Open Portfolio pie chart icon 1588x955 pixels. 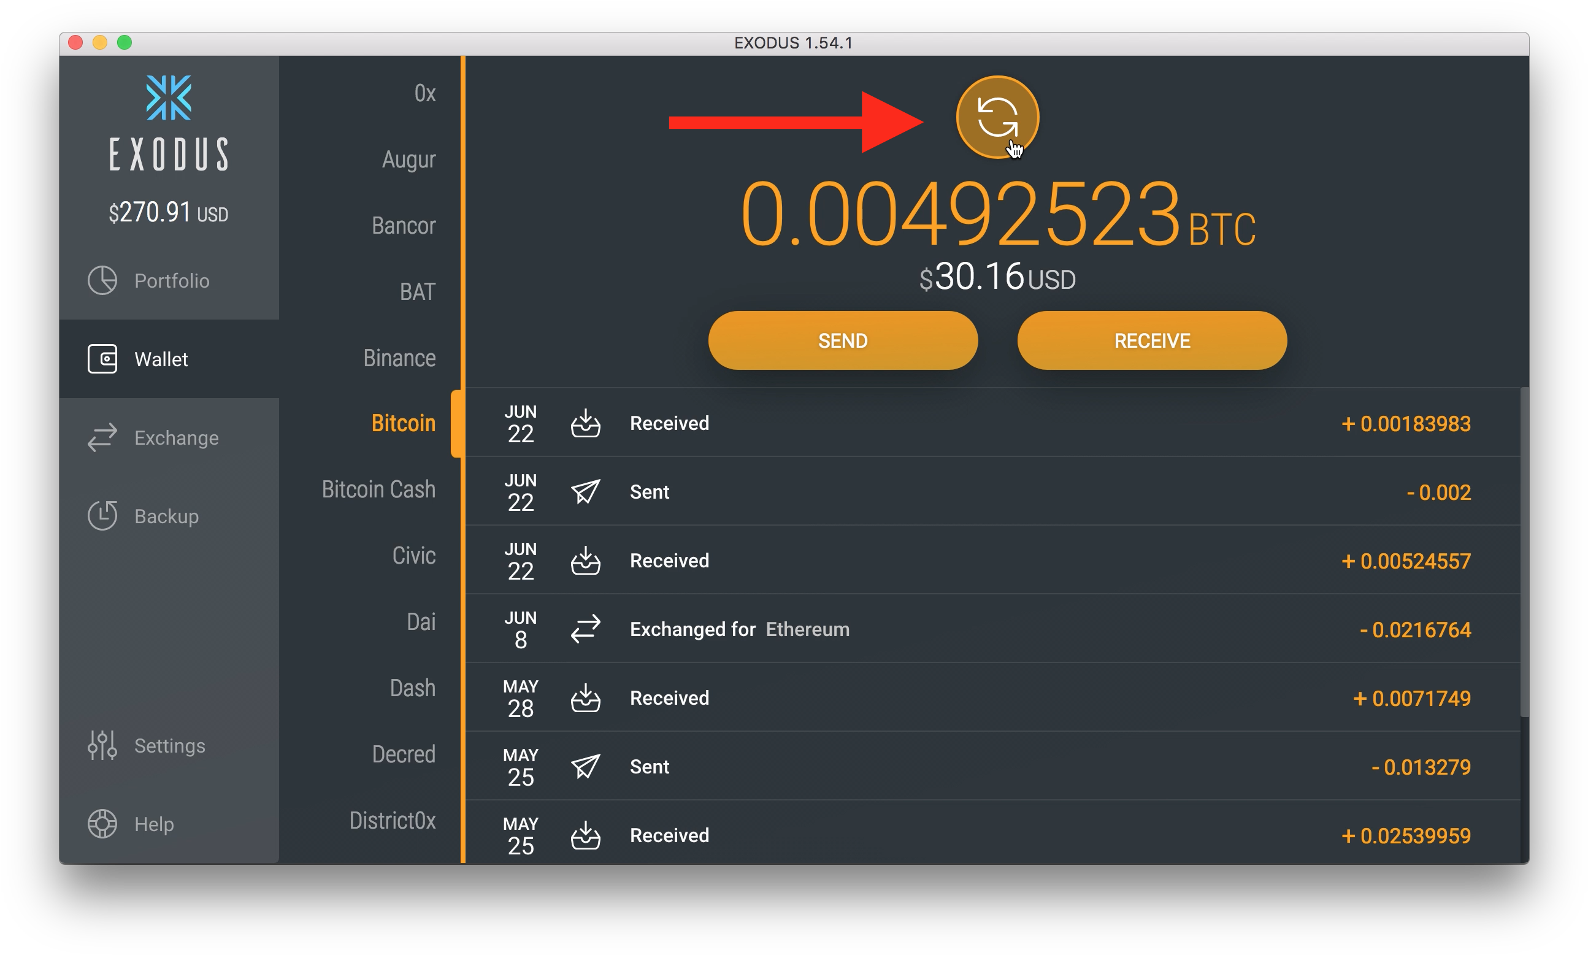click(102, 280)
